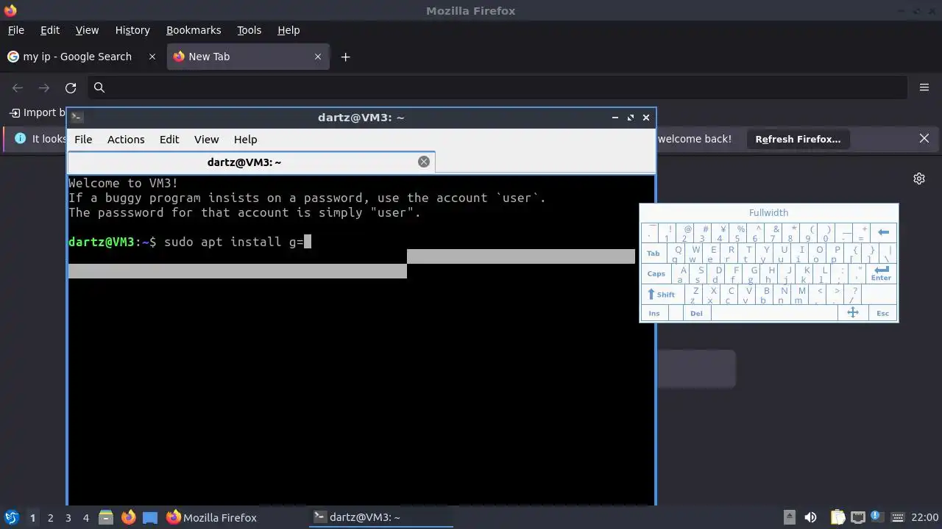Screen dimensions: 942x529
Task: Click the terminal window title icon
Action: (x=77, y=117)
